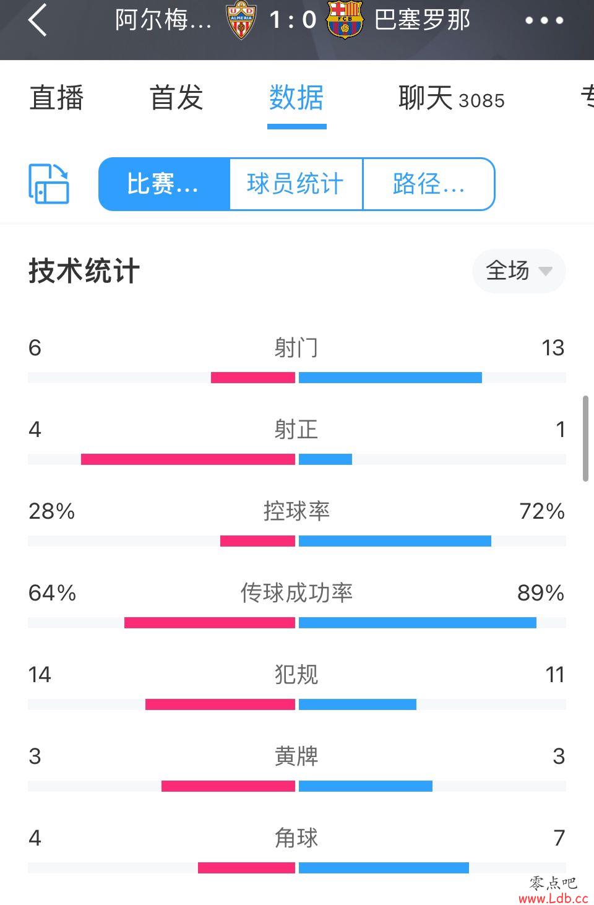This screenshot has height=905, width=594.
Task: Open the 聊天 3085 tab
Action: (451, 98)
